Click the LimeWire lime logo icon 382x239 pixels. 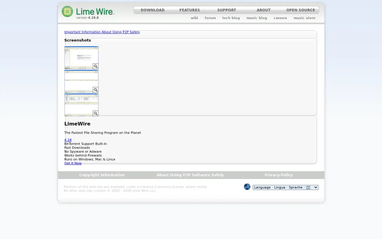tap(67, 12)
